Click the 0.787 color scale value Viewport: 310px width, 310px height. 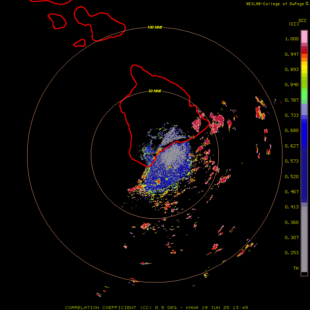click(x=292, y=100)
